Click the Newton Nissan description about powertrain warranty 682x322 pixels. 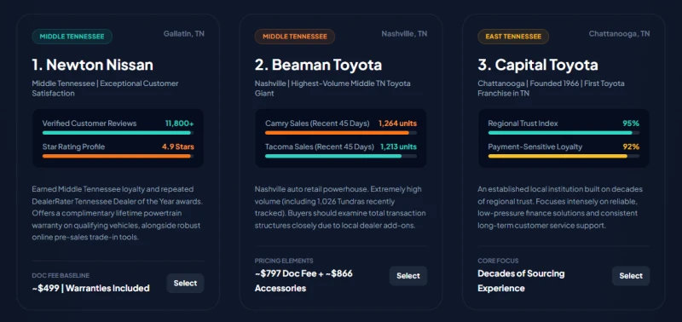tap(118, 213)
